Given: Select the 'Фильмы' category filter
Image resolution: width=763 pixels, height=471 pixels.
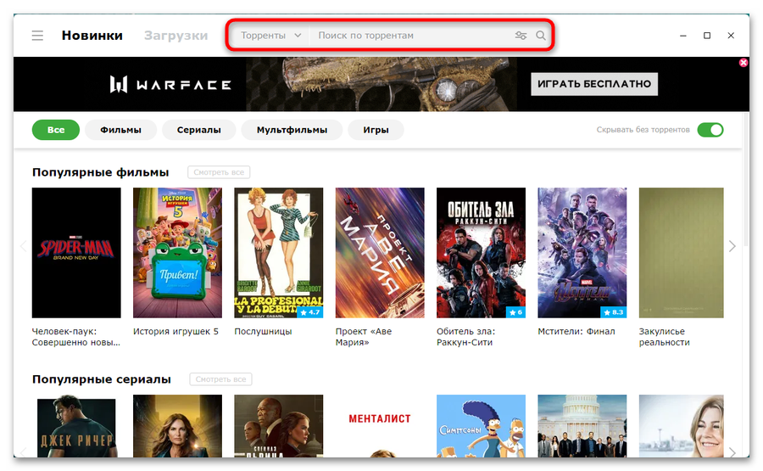Looking at the screenshot, I should [120, 130].
